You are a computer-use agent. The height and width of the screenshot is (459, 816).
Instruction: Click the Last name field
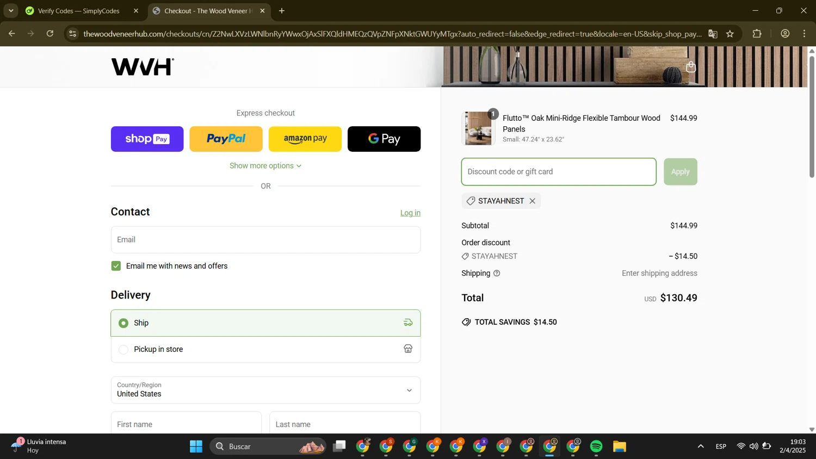coord(345,423)
